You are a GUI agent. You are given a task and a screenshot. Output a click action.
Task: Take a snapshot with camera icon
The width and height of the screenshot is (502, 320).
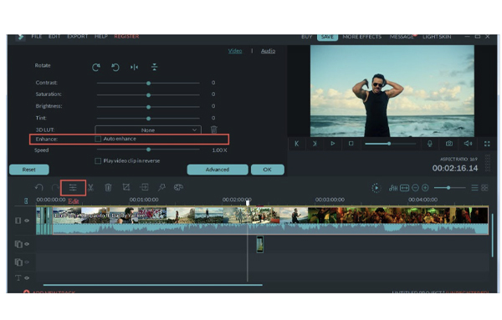pyautogui.click(x=449, y=144)
